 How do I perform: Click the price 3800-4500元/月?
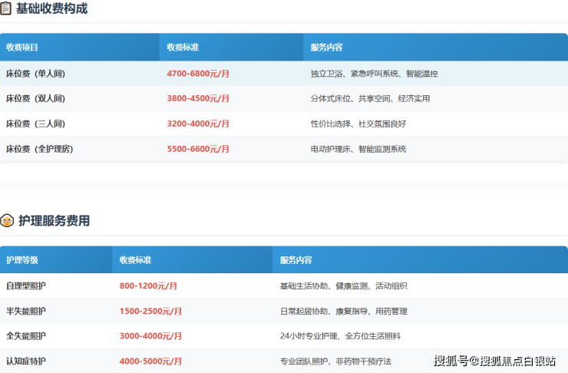coord(198,98)
